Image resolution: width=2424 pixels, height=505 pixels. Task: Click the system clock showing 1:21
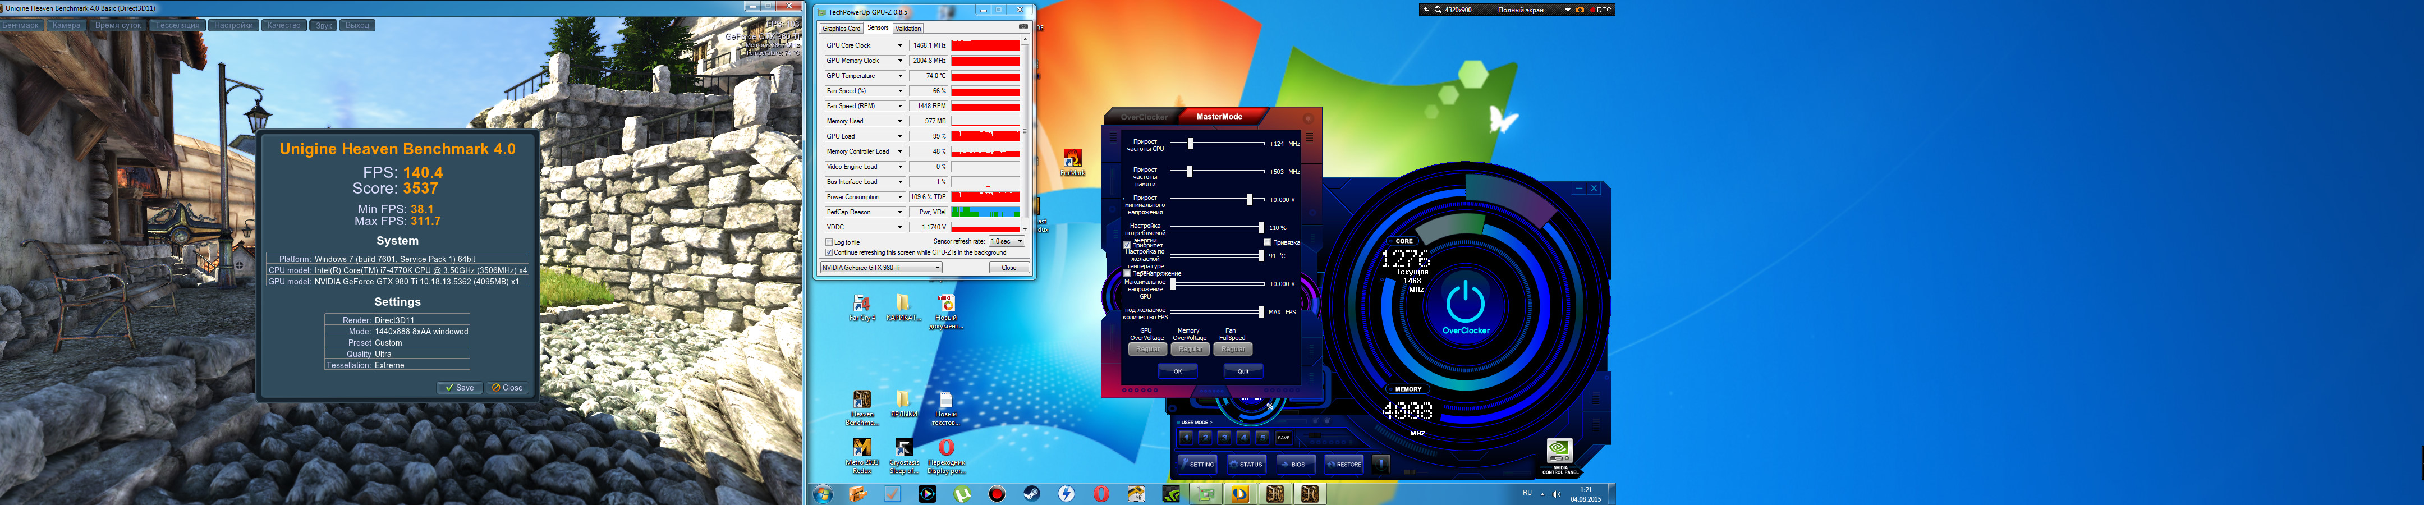(x=1586, y=489)
